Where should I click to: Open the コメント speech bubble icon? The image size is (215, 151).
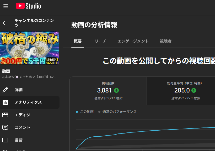pyautogui.click(x=5, y=127)
